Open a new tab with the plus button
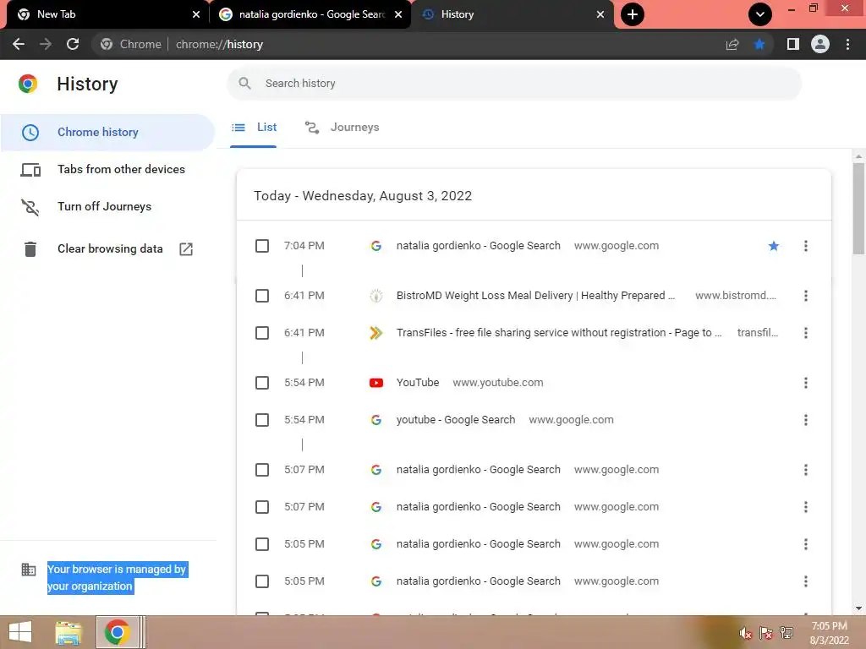This screenshot has height=649, width=866. 633,14
